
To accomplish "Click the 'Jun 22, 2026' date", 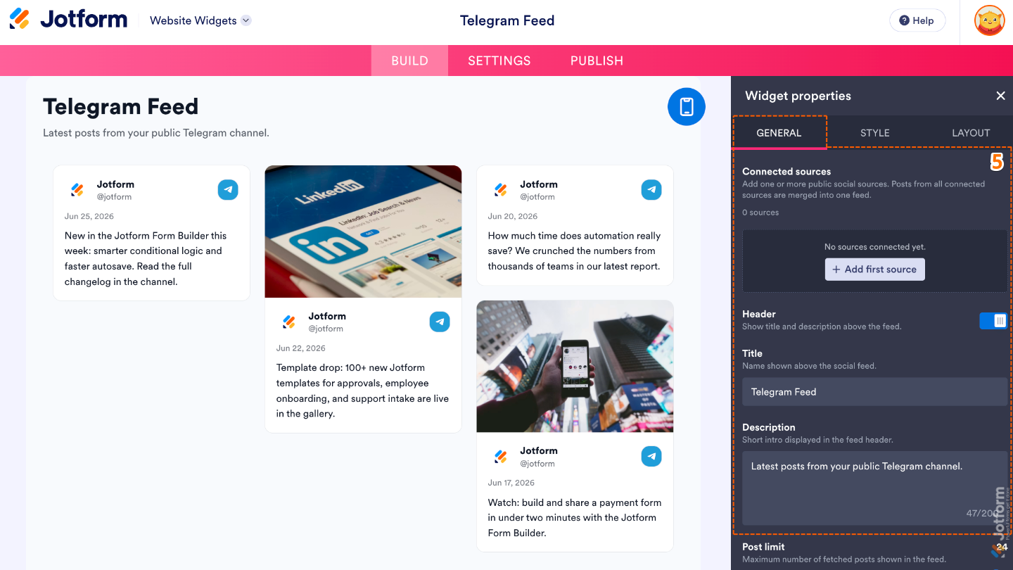I will (301, 348).
